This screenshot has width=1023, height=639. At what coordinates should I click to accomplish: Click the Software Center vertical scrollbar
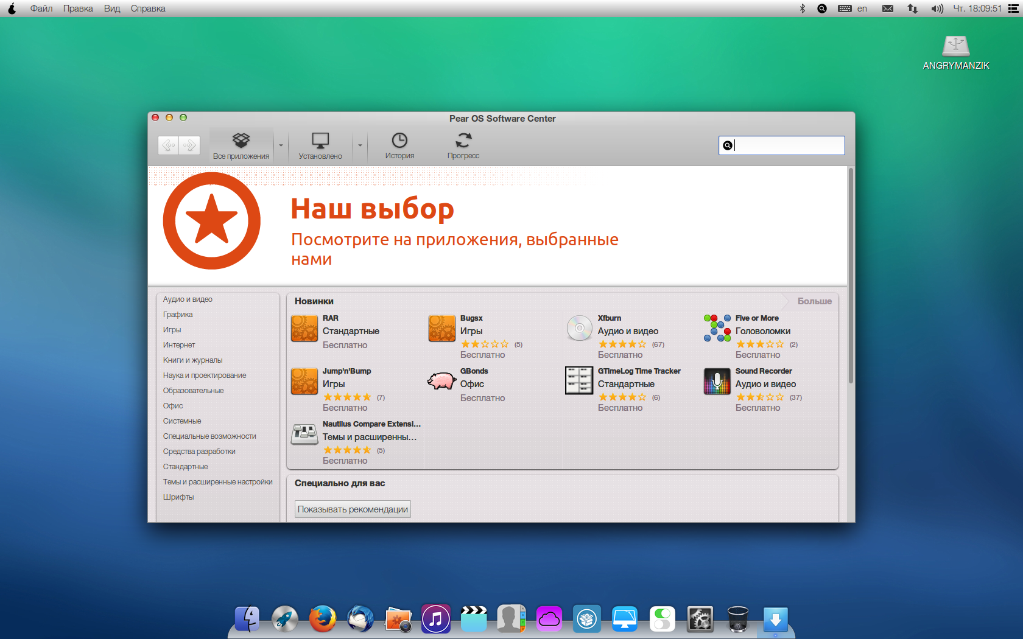pos(851,277)
